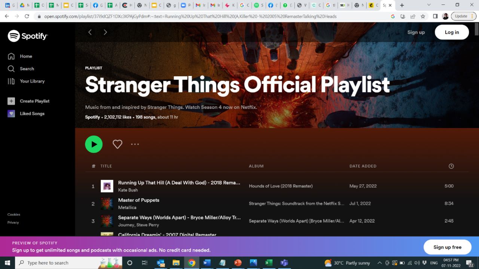
Task: Open Chrome tab search dropdown arrow
Action: click(x=429, y=5)
